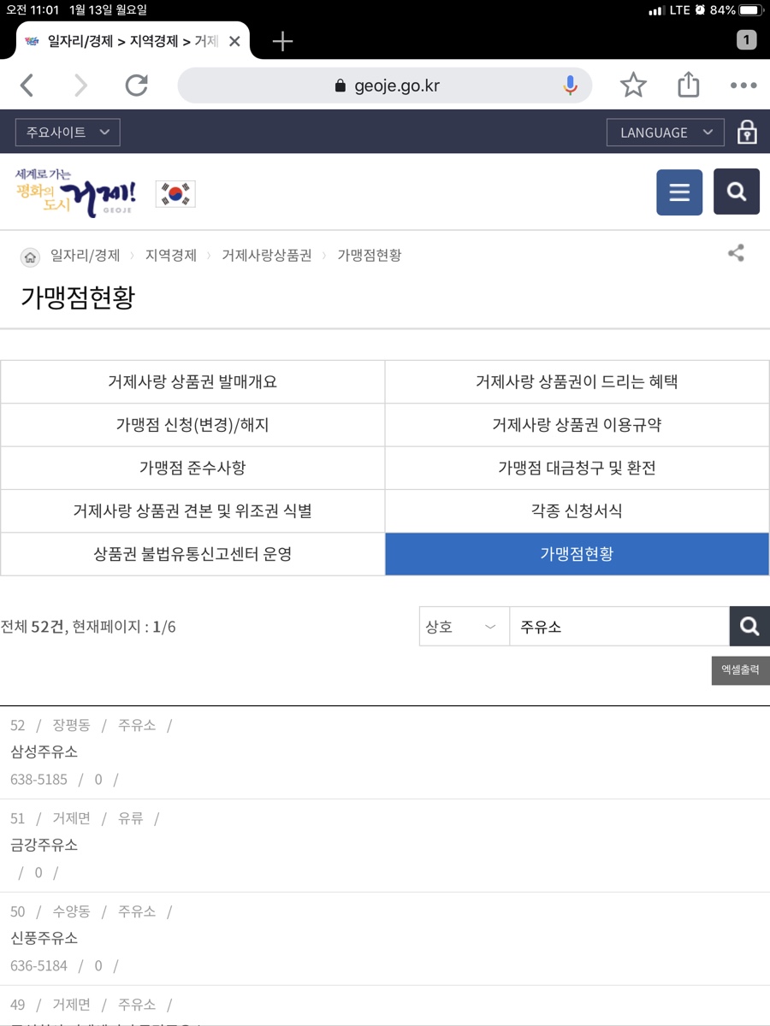
Task: Open 가맹점 대금청구 및 환전 tab
Action: 577,468
